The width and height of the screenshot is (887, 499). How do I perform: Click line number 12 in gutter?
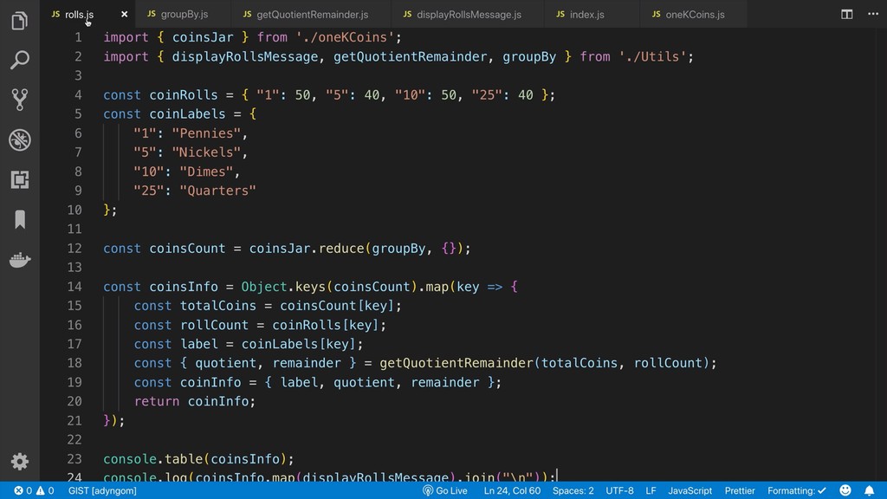point(74,249)
